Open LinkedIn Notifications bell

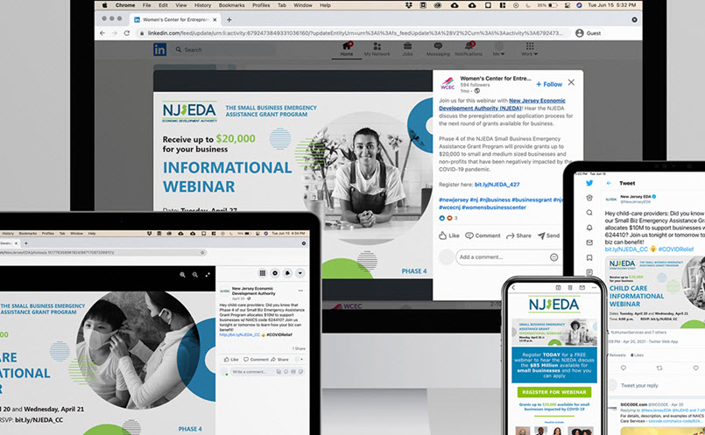(x=469, y=49)
